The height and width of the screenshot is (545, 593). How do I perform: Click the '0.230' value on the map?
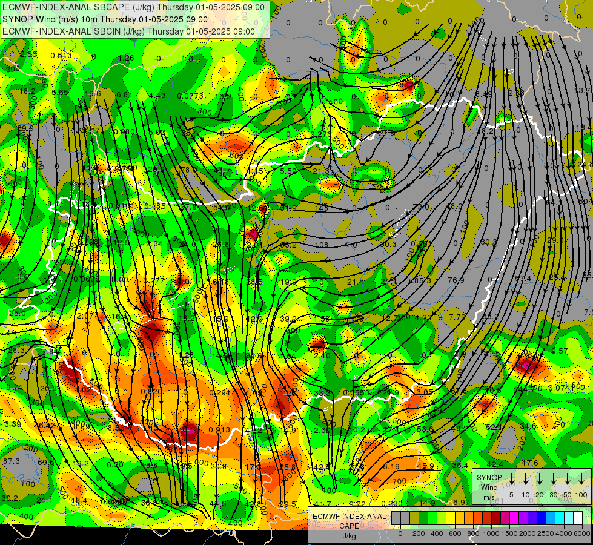pyautogui.click(x=392, y=503)
